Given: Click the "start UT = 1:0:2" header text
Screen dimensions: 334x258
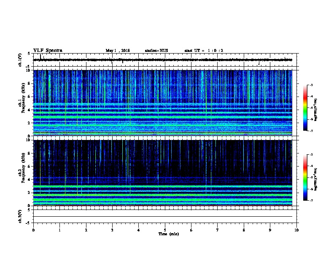Looking at the screenshot, I should pyautogui.click(x=204, y=51).
